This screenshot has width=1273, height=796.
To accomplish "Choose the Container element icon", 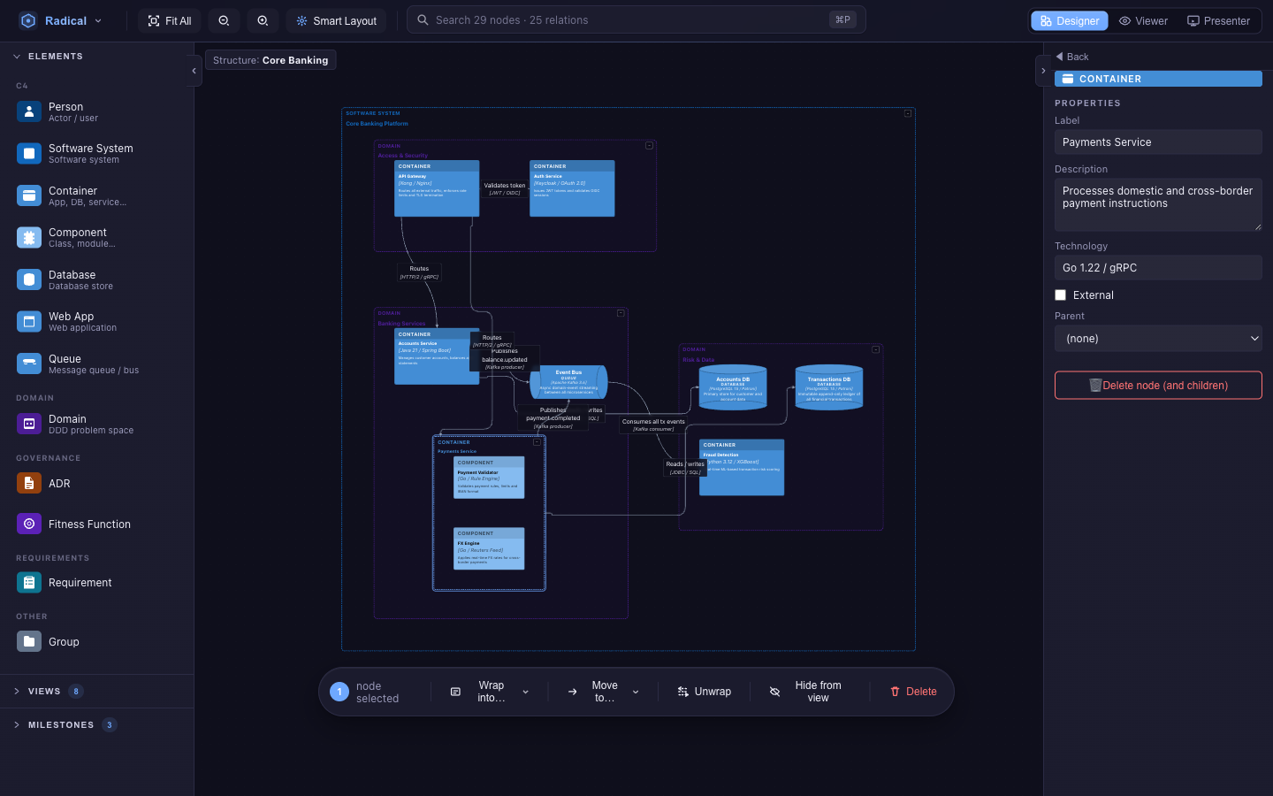I will click(x=29, y=195).
